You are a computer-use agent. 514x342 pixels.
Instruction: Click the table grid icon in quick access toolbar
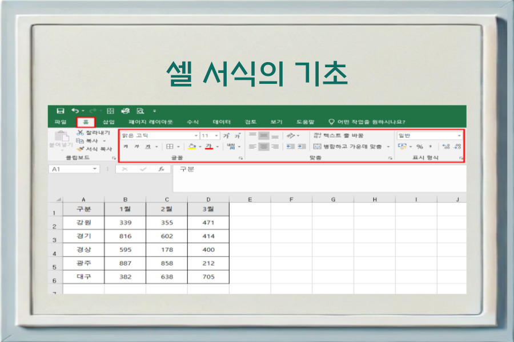pyautogui.click(x=110, y=111)
